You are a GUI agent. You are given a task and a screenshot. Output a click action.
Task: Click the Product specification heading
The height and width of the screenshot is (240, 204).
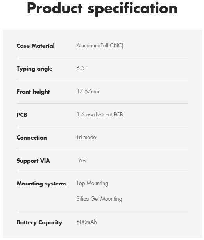tap(102, 9)
